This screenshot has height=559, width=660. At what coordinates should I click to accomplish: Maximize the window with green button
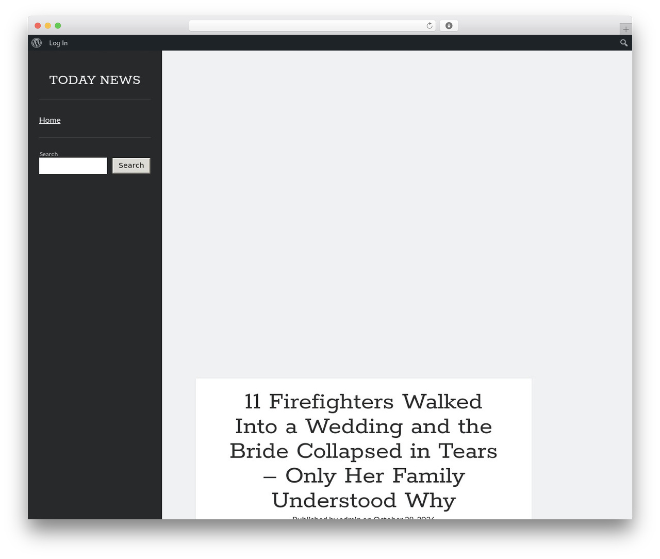(x=58, y=26)
